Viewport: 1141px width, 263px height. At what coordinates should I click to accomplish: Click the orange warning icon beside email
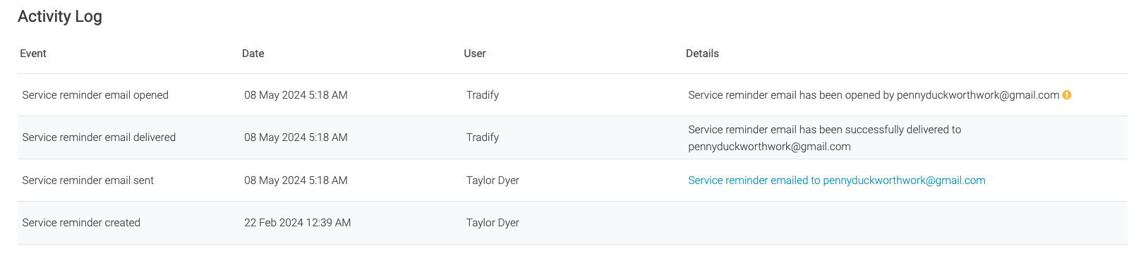coord(1067,94)
